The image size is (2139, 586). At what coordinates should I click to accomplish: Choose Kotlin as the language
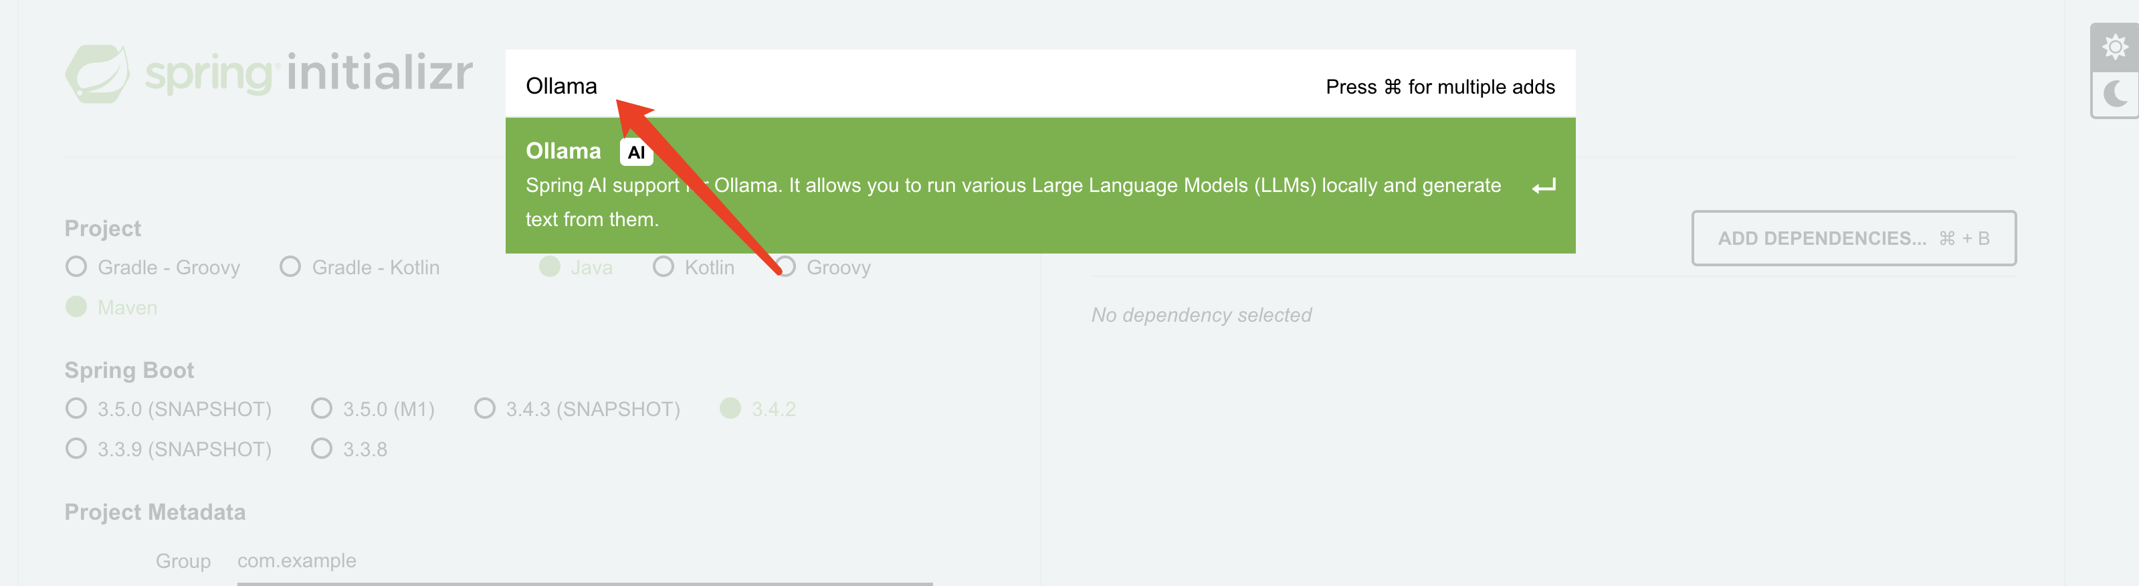[x=694, y=268]
